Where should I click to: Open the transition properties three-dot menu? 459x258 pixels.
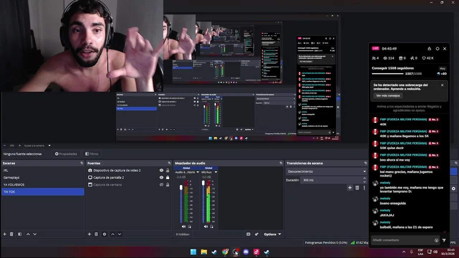[364, 187]
